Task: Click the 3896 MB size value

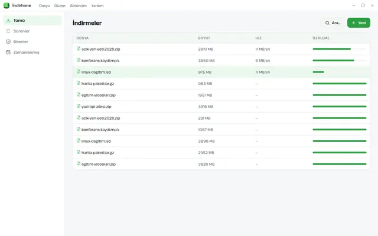Action: tap(206, 141)
